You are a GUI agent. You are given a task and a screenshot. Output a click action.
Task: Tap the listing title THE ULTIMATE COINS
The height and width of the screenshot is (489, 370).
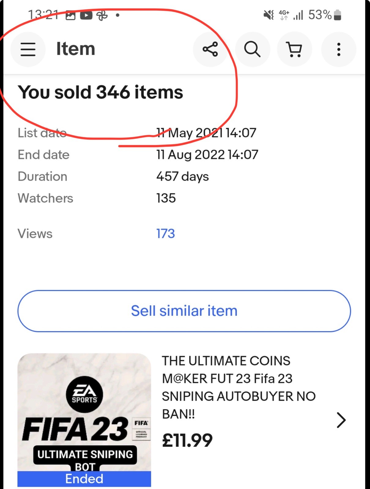(x=239, y=387)
